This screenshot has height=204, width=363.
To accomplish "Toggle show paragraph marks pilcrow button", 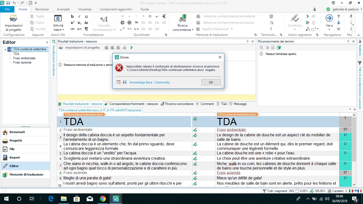I will [86, 29].
